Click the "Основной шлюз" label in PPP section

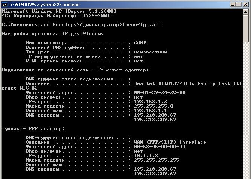click(x=45, y=165)
